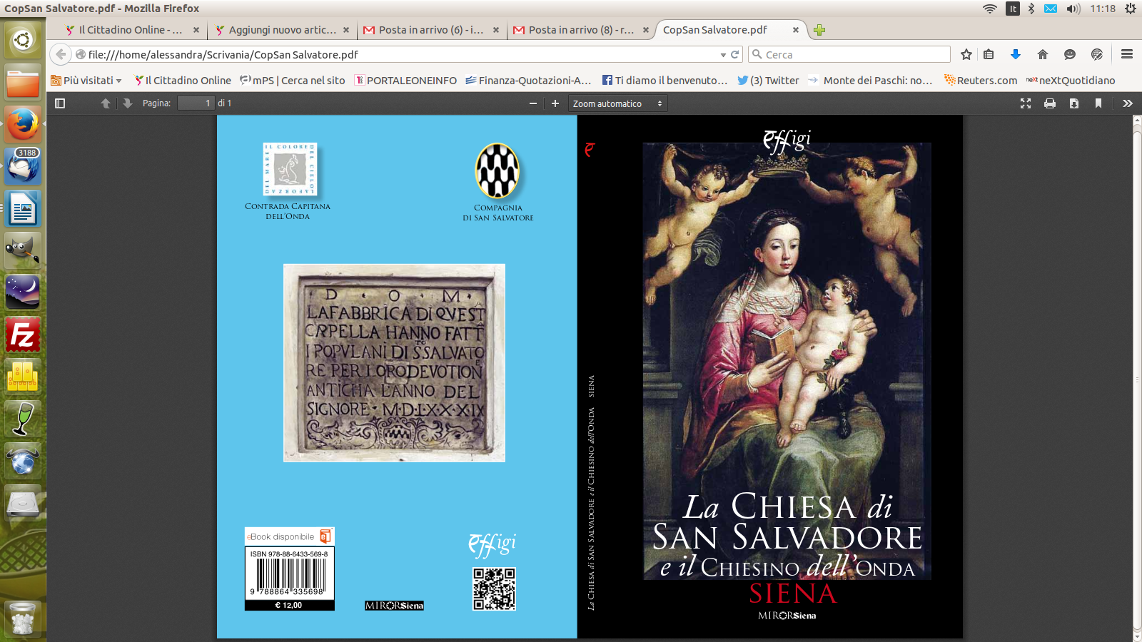Download the PDF file from viewer toolbar
Screen dimensions: 1142x642
click(1074, 103)
